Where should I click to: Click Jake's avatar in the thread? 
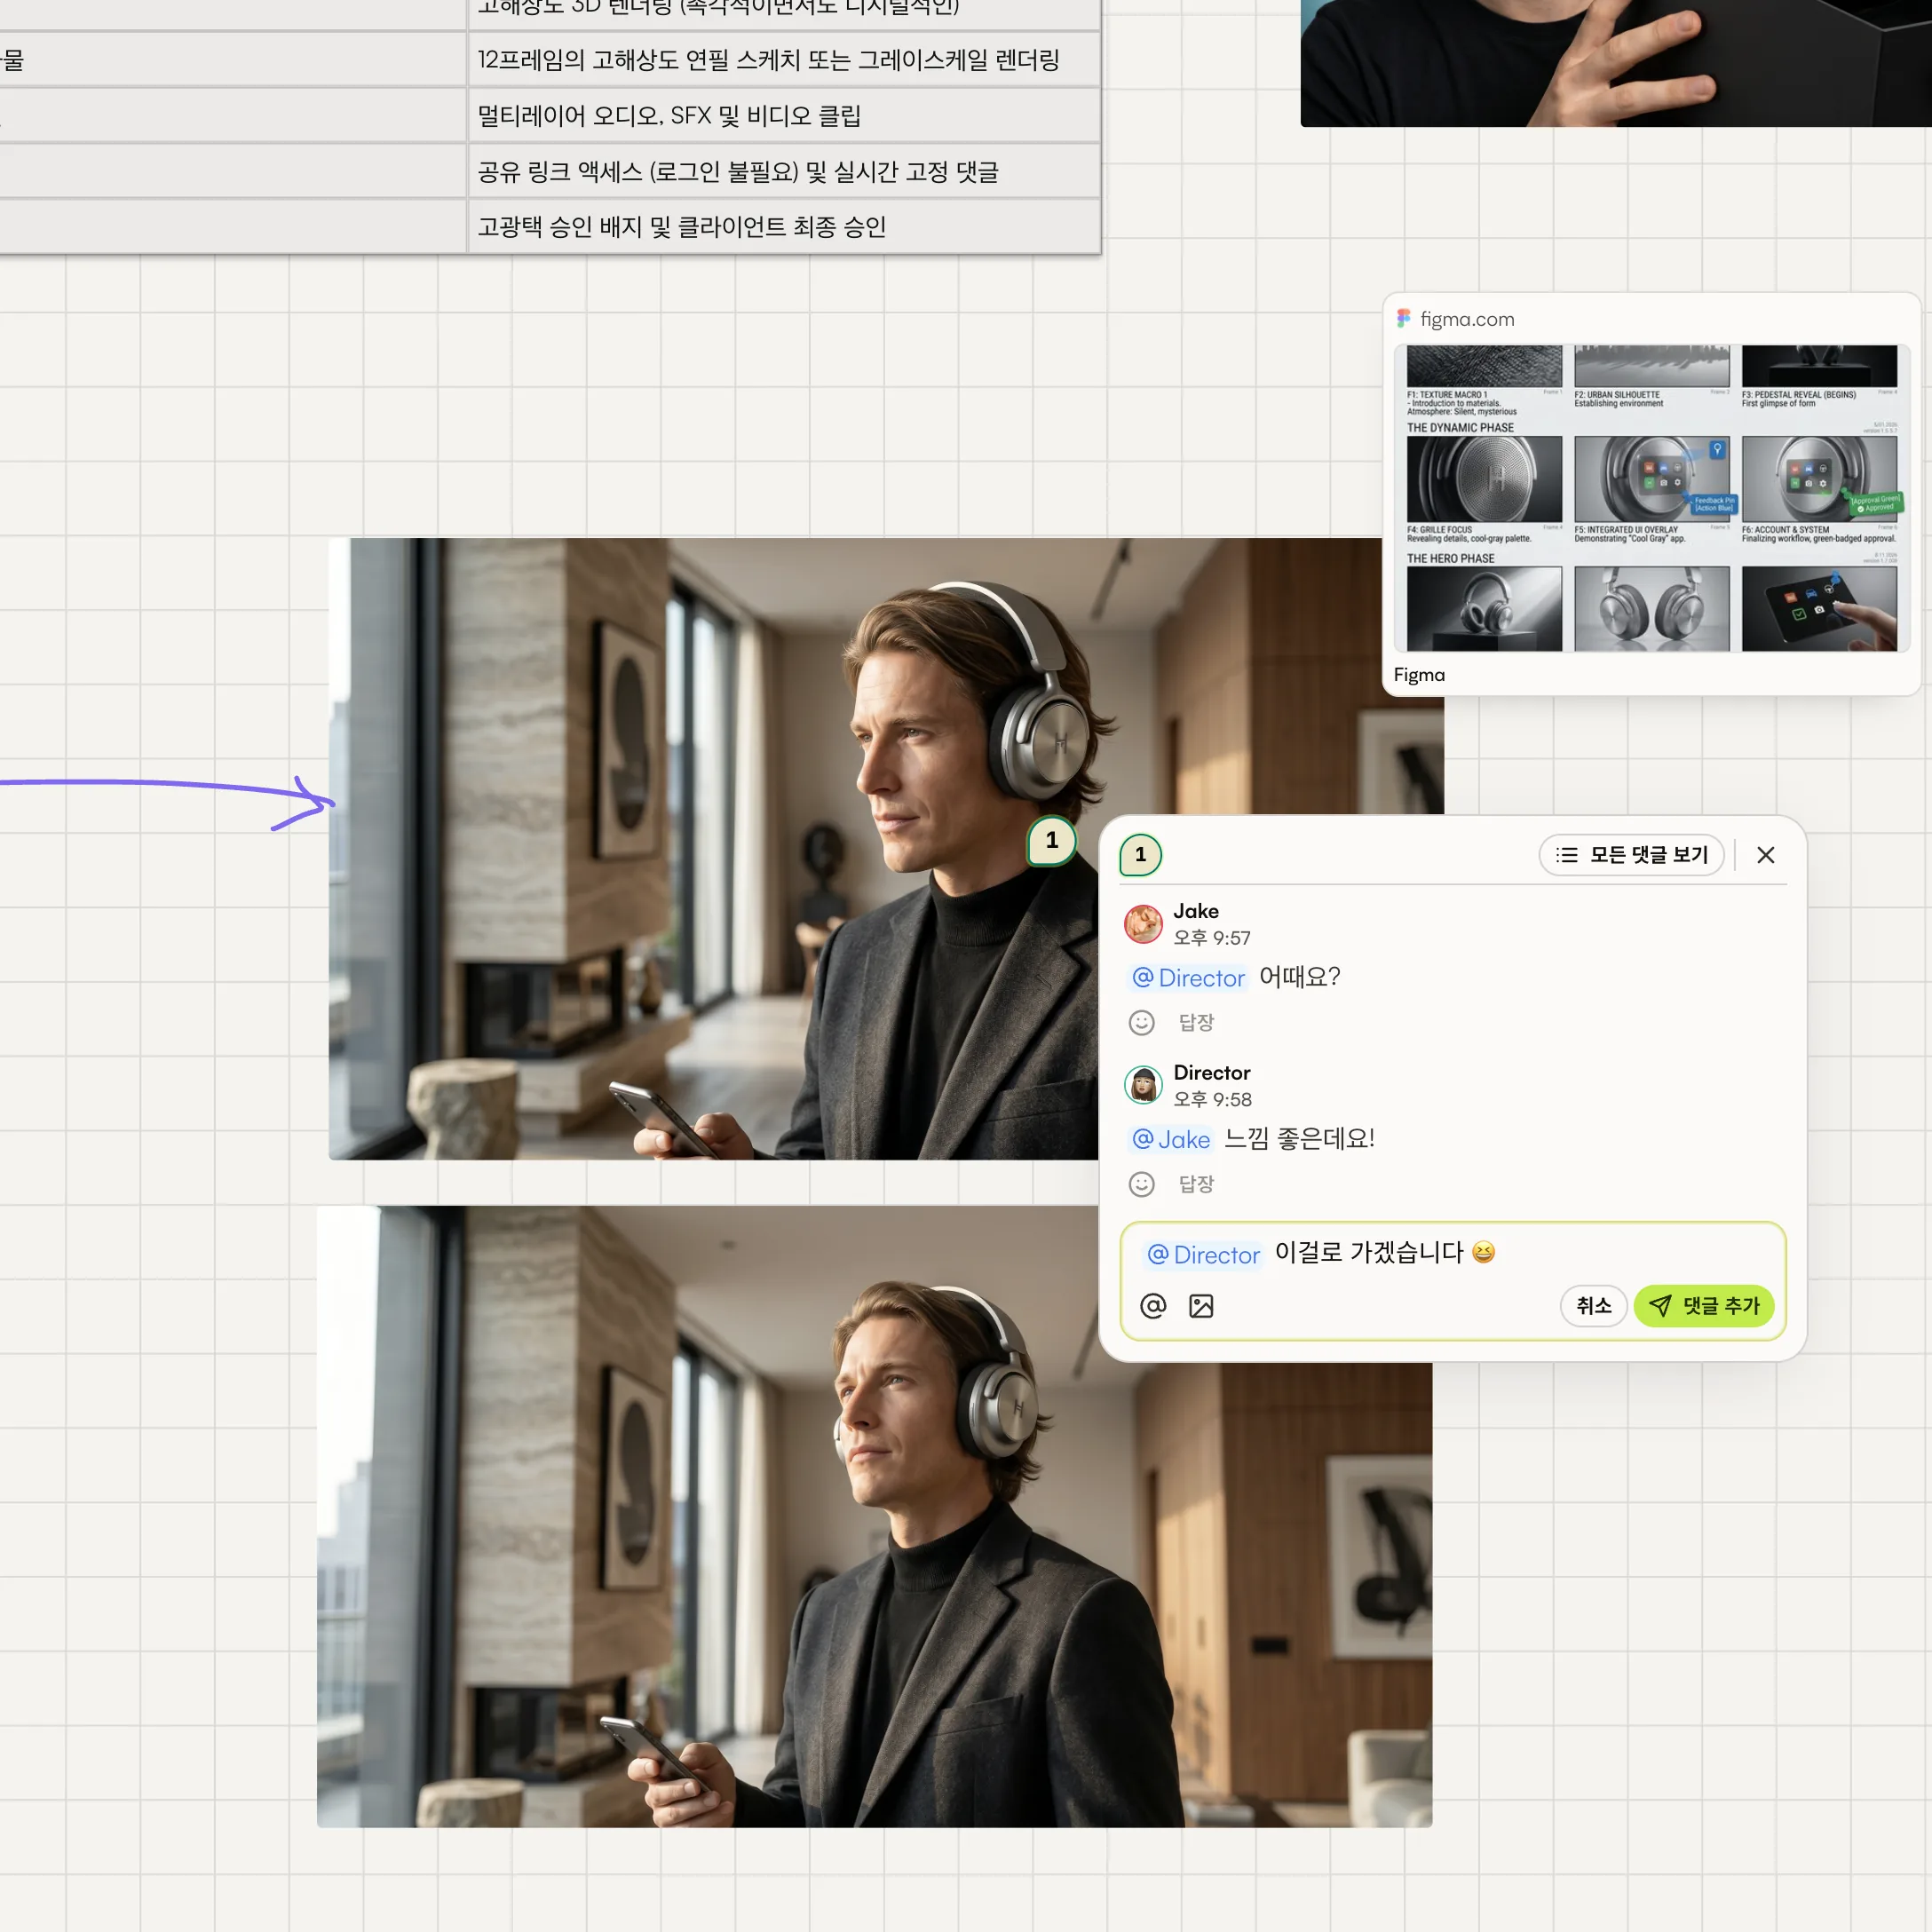1143,924
